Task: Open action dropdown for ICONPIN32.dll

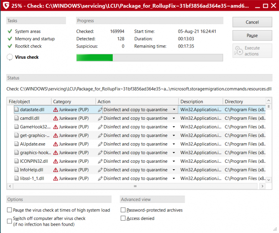Action: [174, 161]
